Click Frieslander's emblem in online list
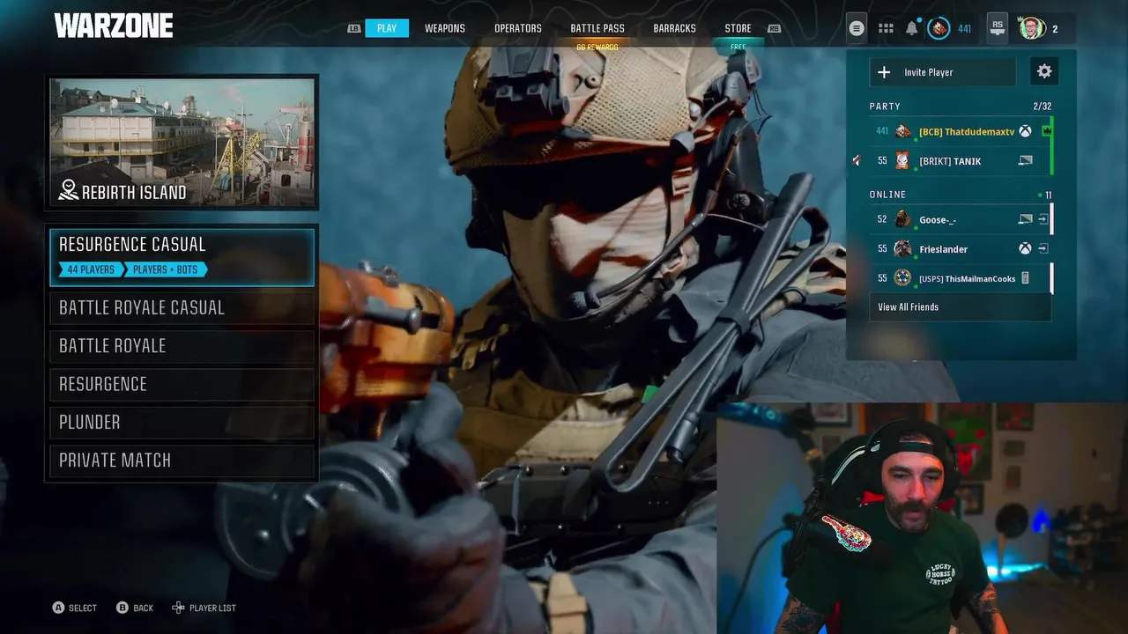This screenshot has width=1128, height=634. (x=902, y=248)
